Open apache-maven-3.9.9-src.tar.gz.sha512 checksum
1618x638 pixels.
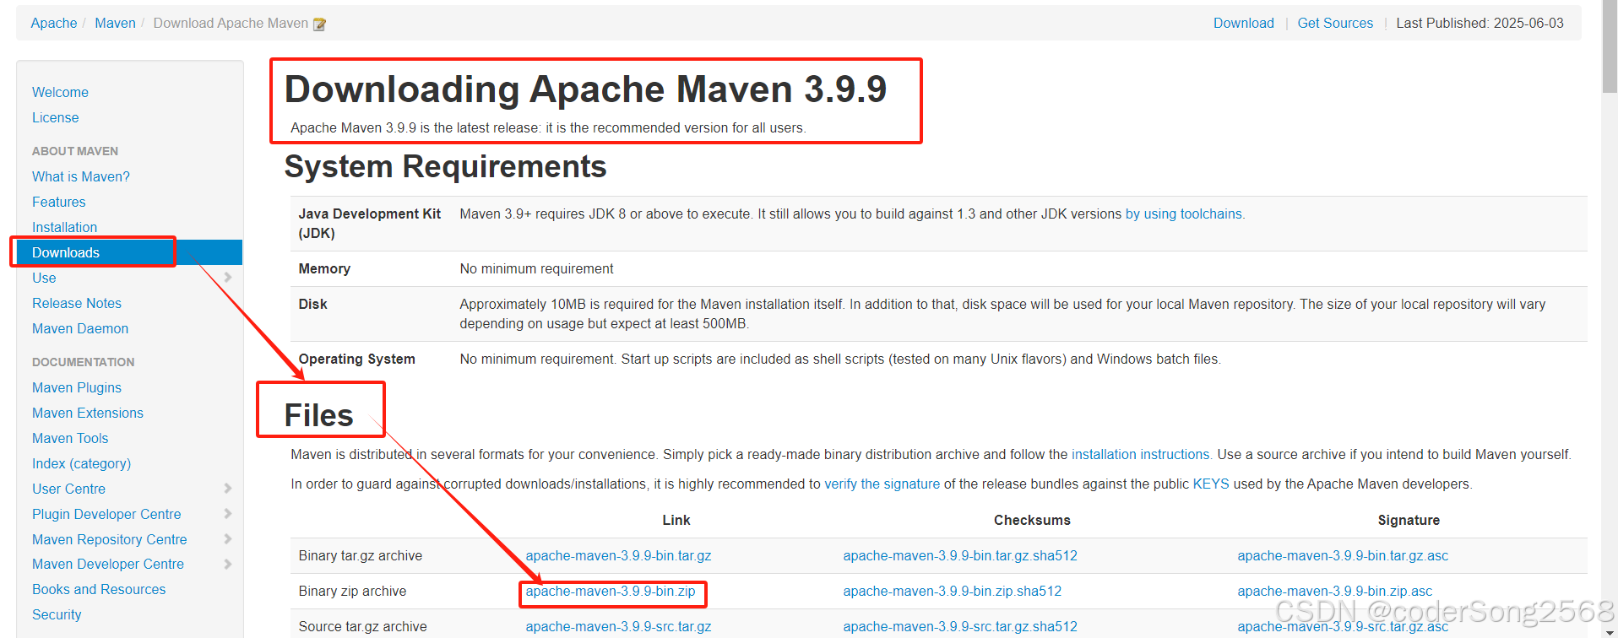(x=960, y=627)
